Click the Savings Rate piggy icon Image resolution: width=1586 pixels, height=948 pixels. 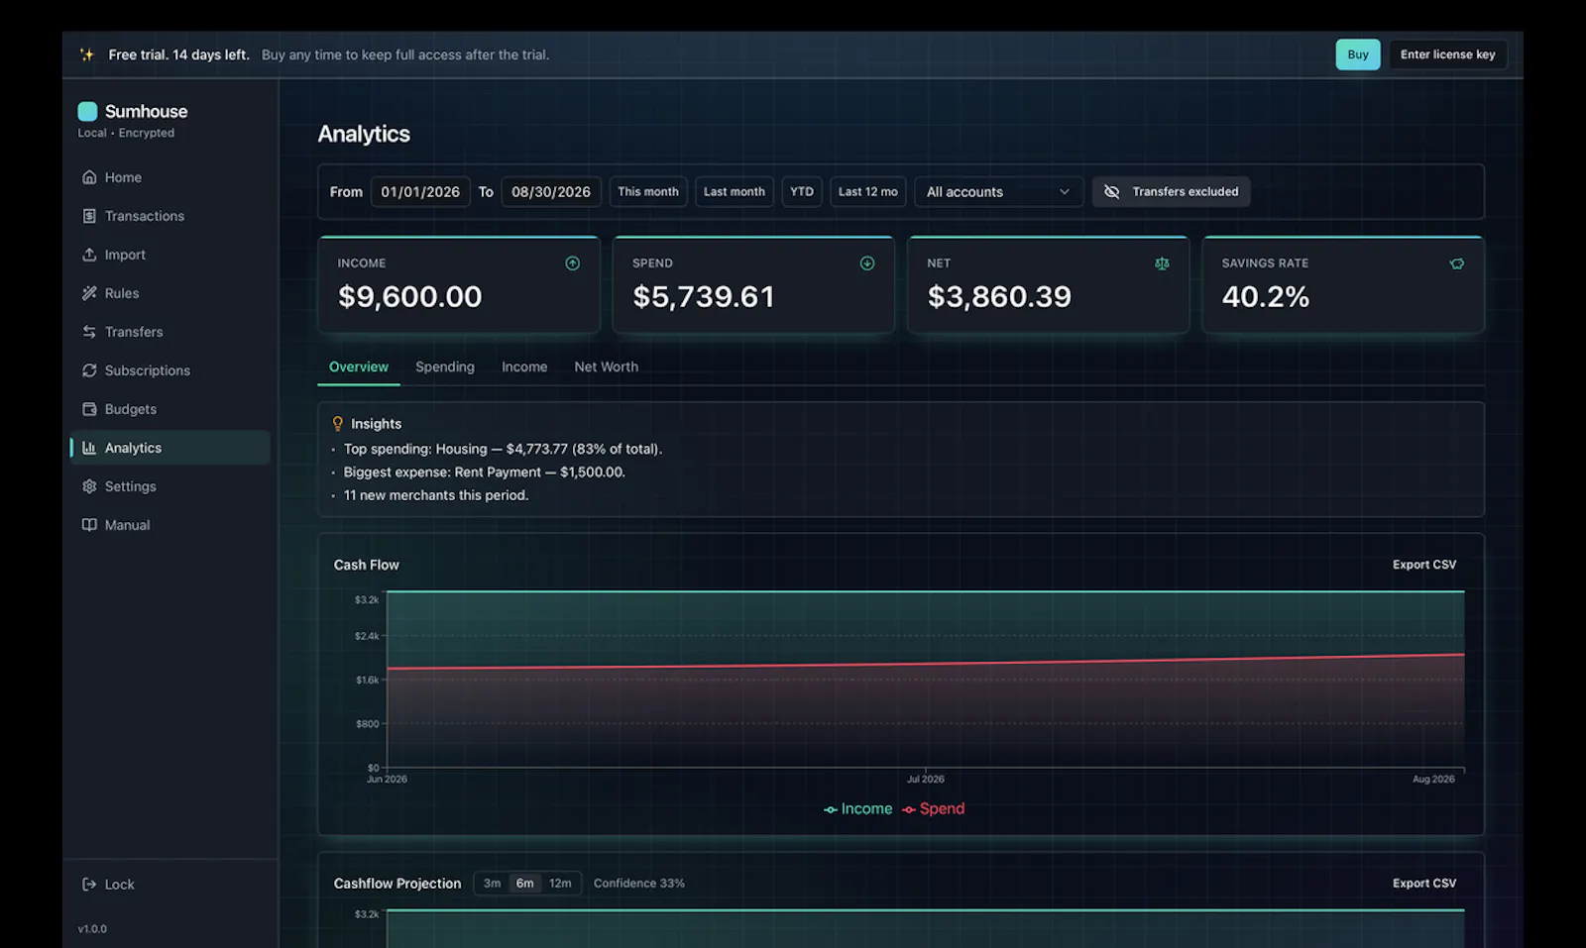pos(1456,263)
